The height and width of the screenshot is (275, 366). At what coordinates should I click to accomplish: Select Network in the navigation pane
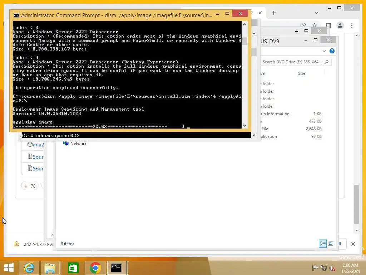pyautogui.click(x=75, y=144)
